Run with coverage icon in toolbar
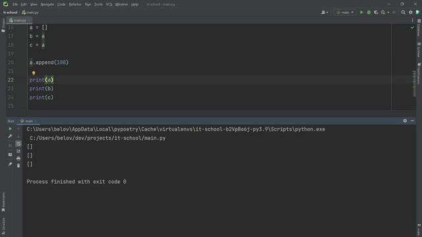The width and height of the screenshot is (422, 237). coord(376,13)
